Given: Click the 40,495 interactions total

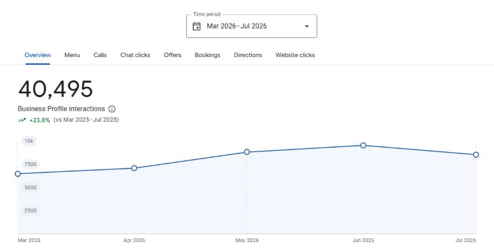Looking at the screenshot, I should pyautogui.click(x=55, y=89).
